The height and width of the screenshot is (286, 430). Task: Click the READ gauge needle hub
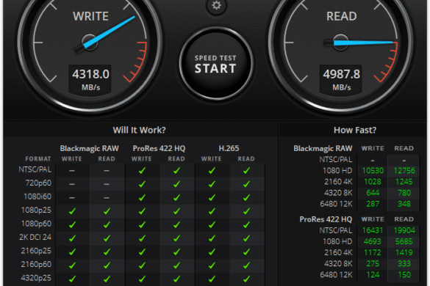340,43
